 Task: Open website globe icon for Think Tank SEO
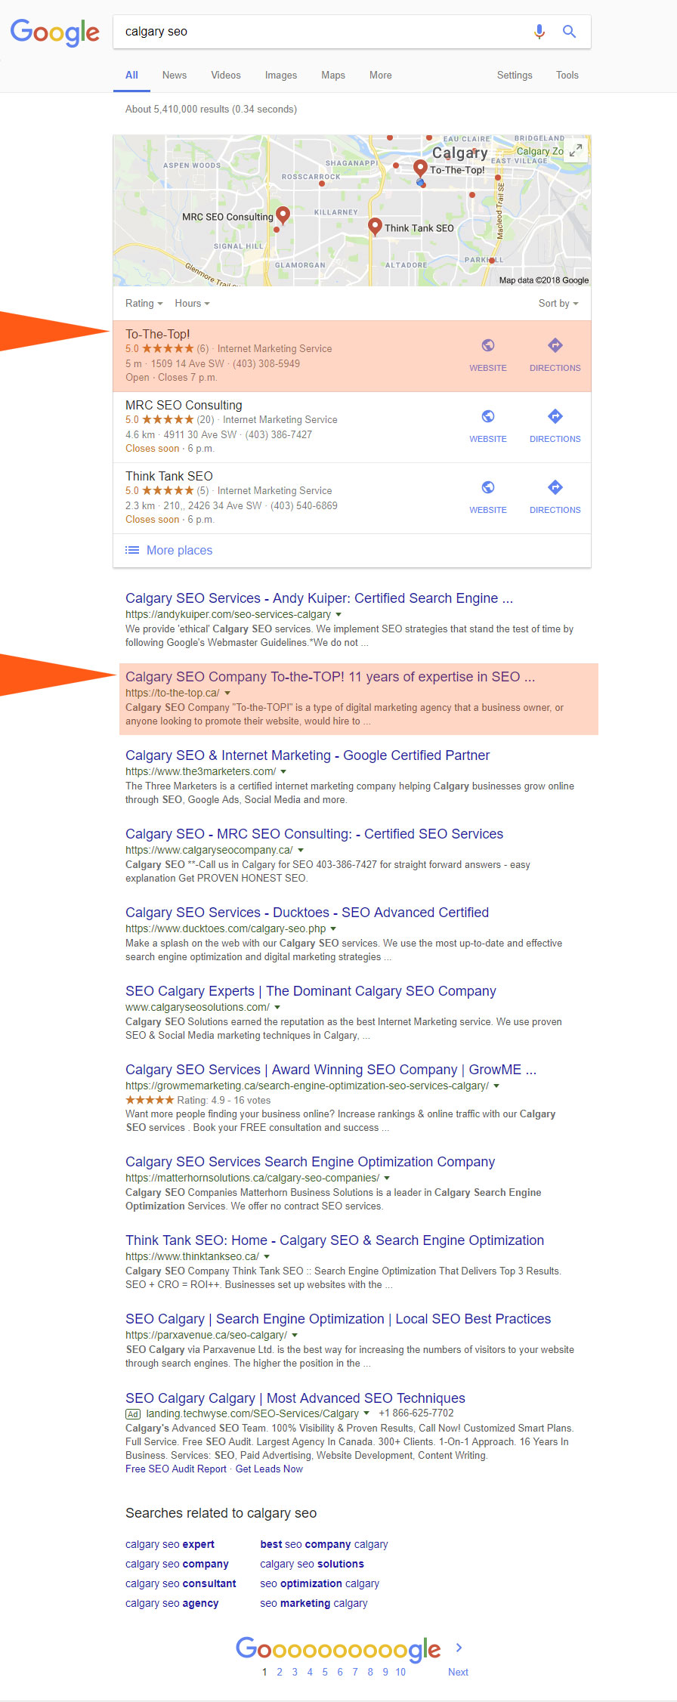pyautogui.click(x=488, y=487)
